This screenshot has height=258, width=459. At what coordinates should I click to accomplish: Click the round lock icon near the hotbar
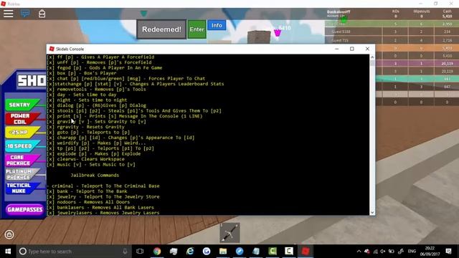pos(9,234)
